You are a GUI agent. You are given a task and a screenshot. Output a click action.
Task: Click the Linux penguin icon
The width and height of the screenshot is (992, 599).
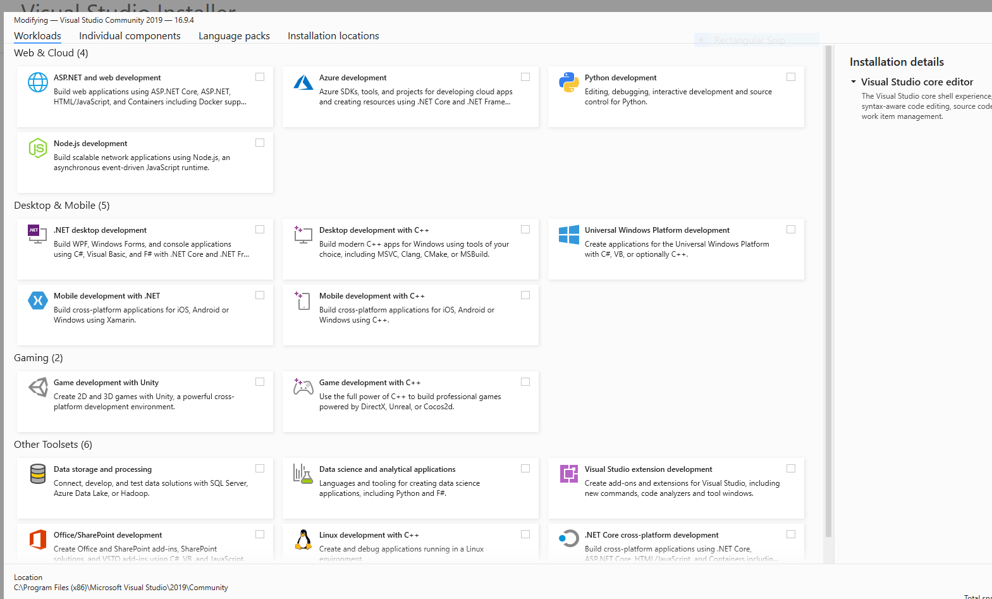[x=303, y=540]
